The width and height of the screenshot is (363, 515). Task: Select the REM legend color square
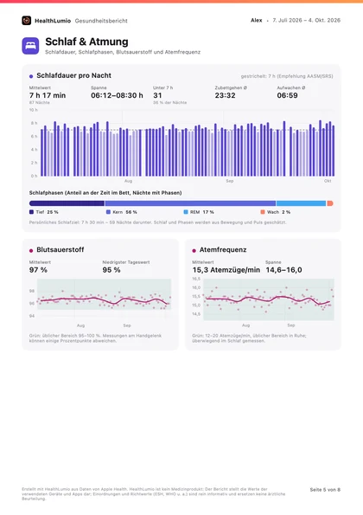click(x=186, y=212)
